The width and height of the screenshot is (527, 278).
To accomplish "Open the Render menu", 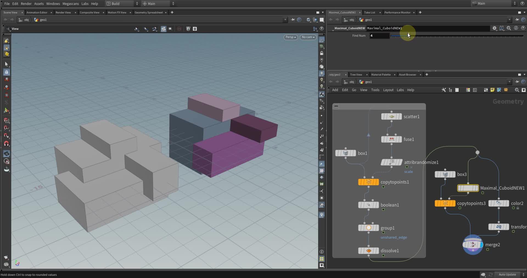I will tap(26, 4).
